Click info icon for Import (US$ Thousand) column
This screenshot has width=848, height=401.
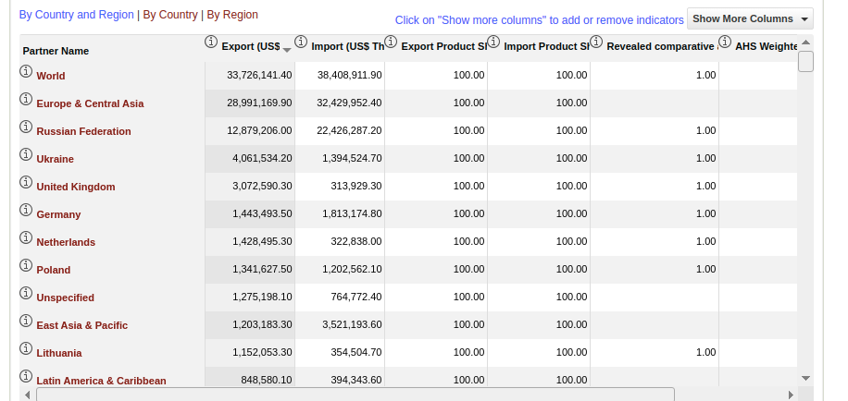click(x=300, y=42)
